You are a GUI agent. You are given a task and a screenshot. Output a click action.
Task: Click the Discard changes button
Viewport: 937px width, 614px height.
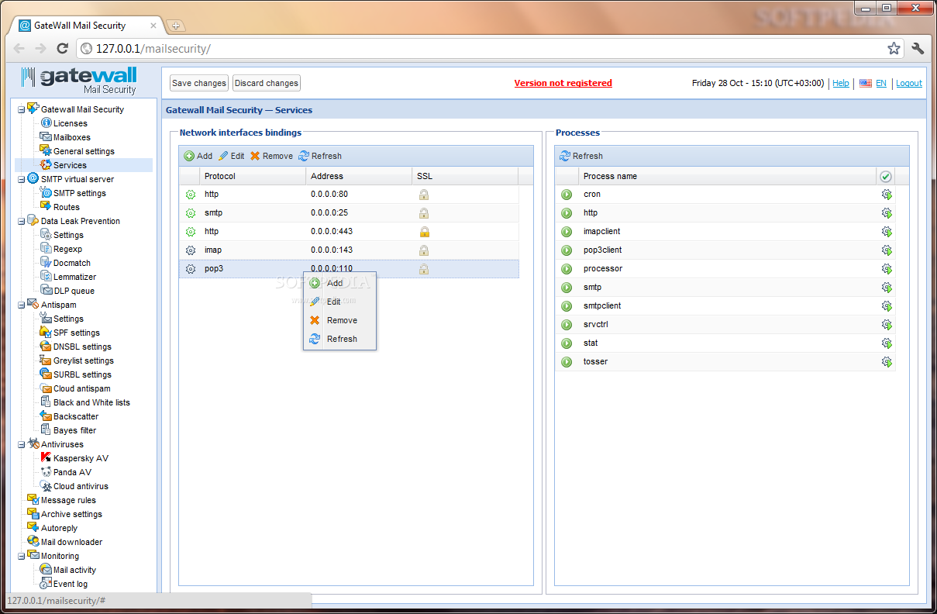[x=267, y=83]
